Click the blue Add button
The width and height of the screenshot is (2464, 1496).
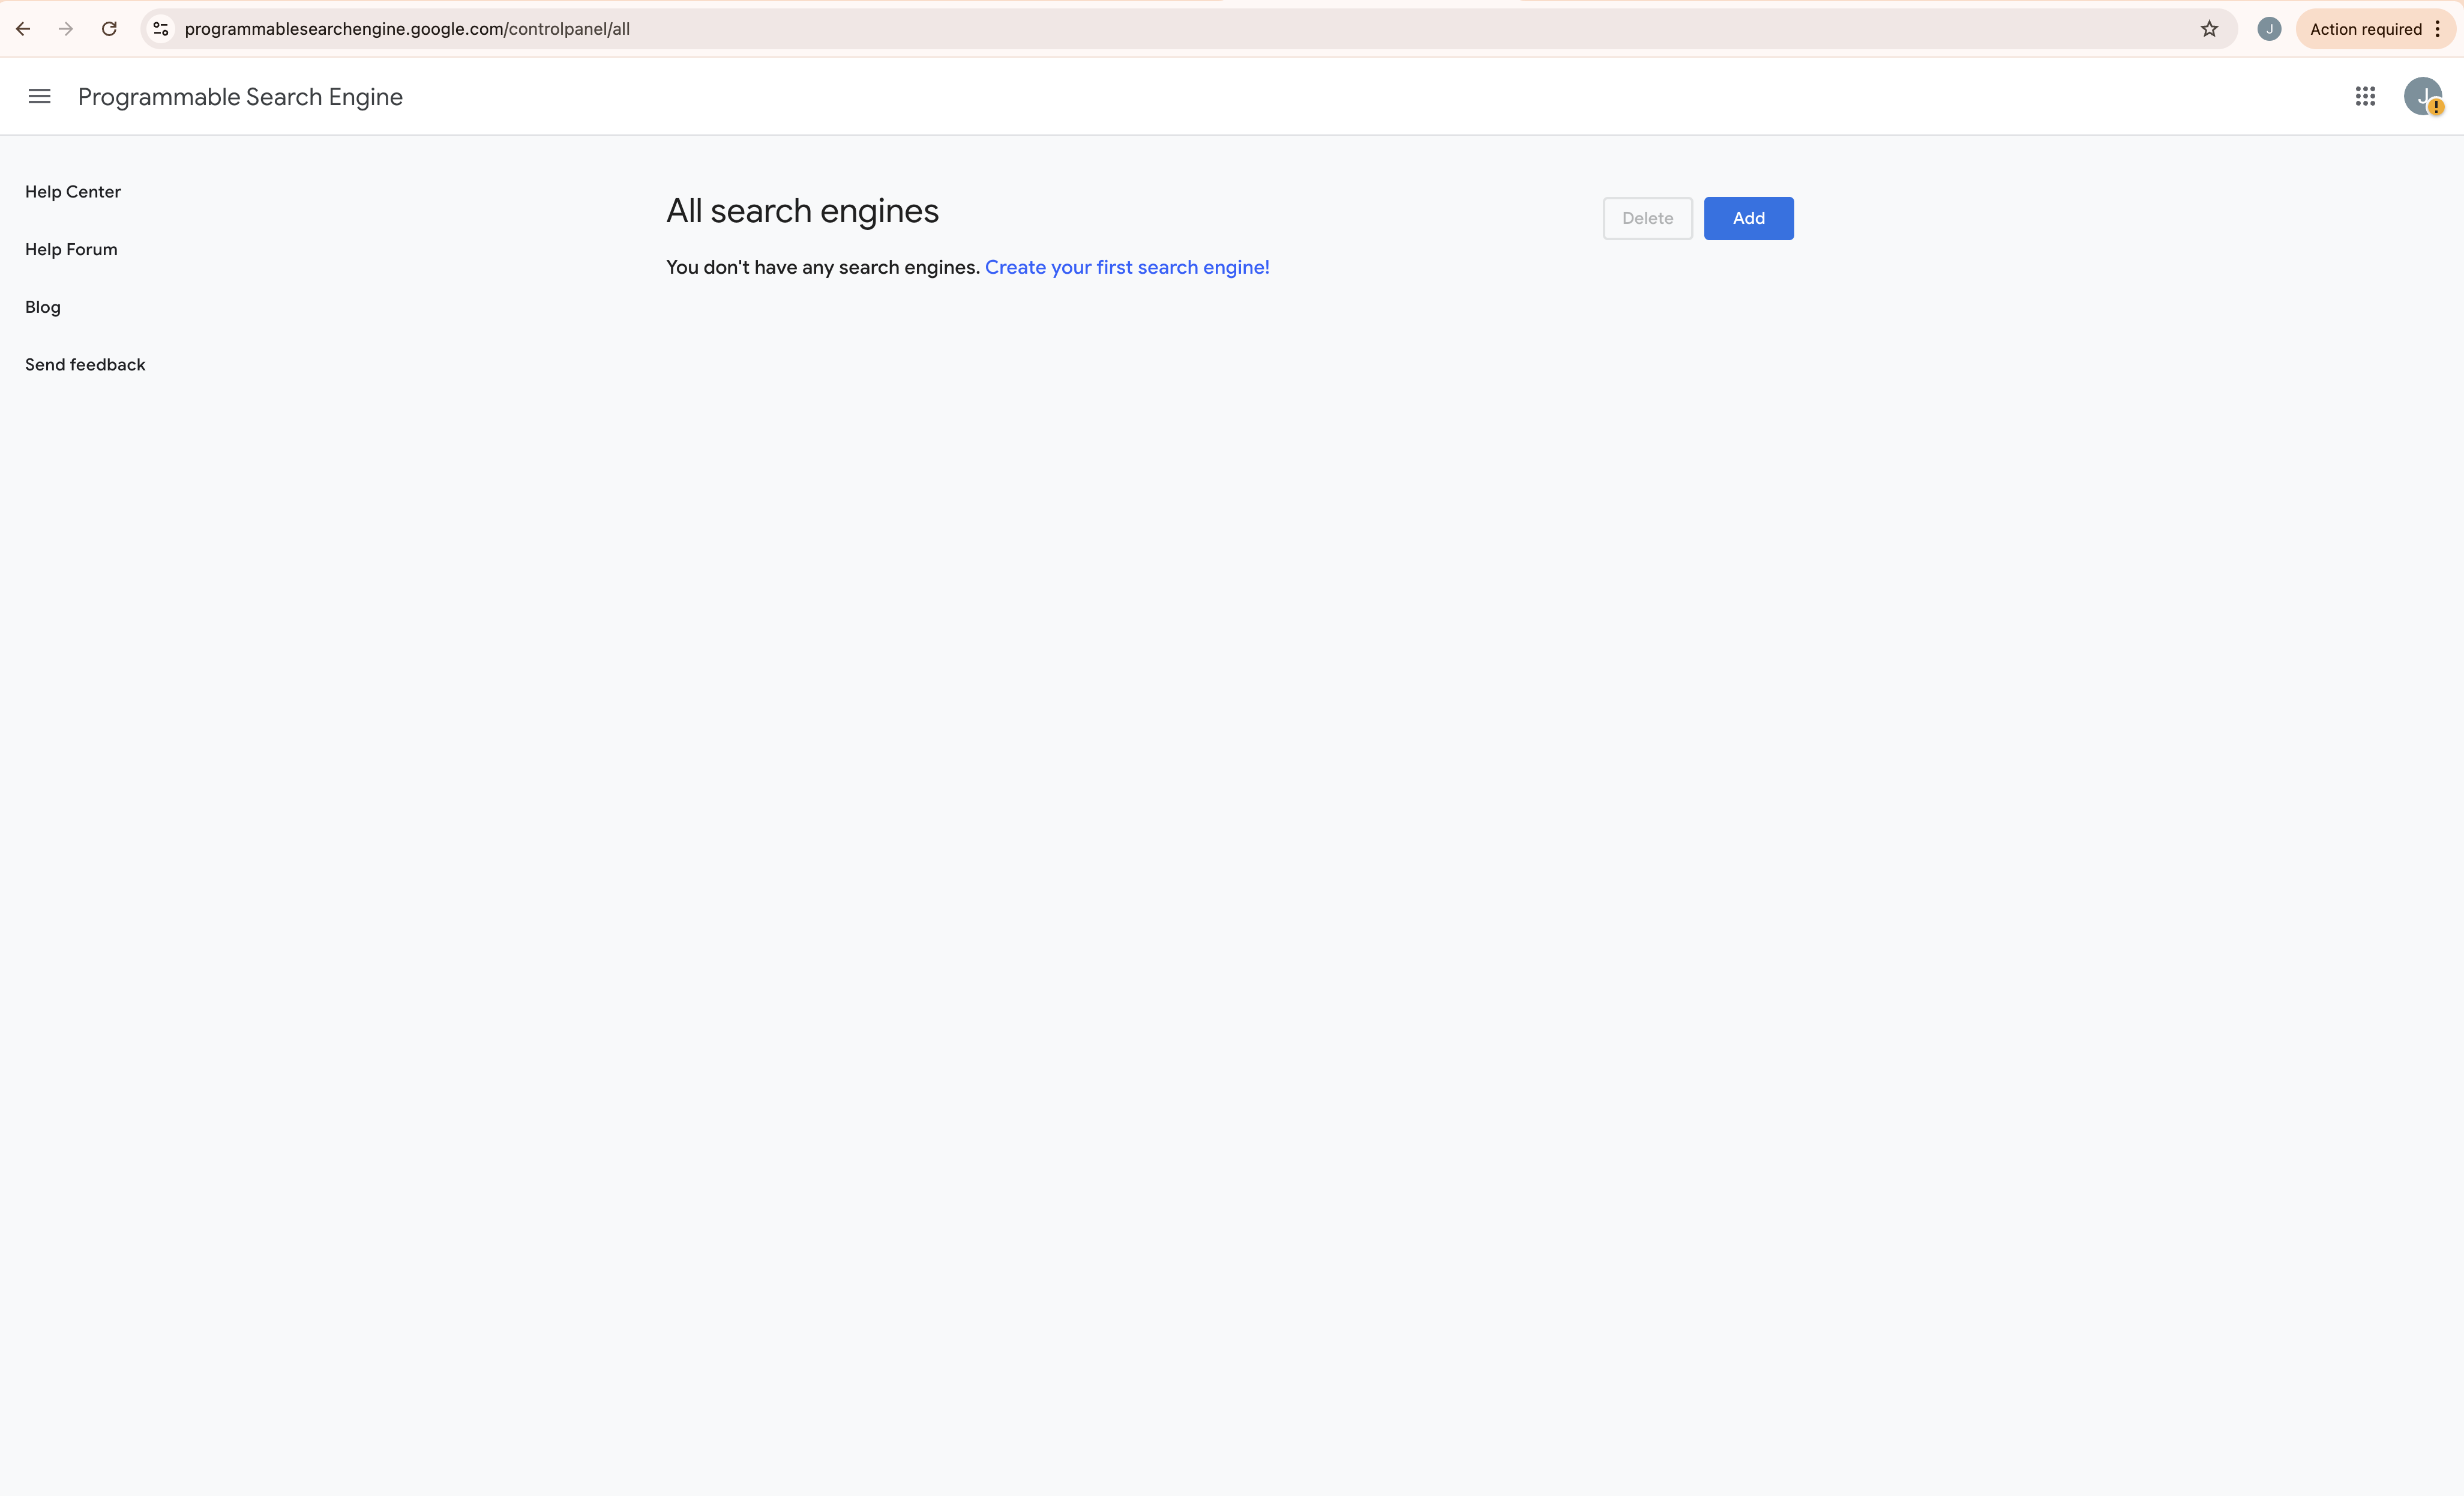1748,218
